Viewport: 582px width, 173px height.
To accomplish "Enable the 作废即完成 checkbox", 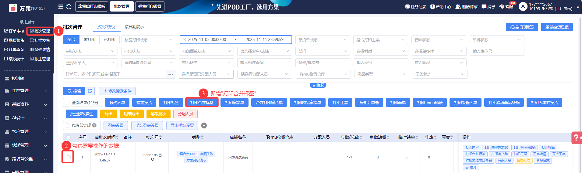I will (68, 125).
